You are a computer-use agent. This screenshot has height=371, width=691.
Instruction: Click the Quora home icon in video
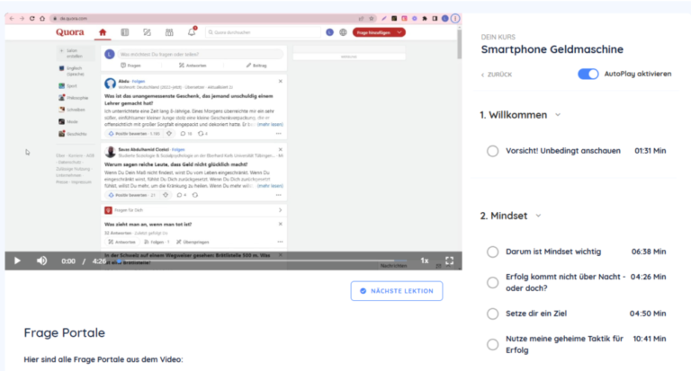pos(103,32)
